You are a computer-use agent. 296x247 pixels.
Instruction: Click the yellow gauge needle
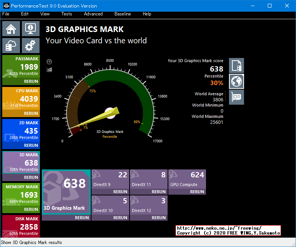pos(98,118)
